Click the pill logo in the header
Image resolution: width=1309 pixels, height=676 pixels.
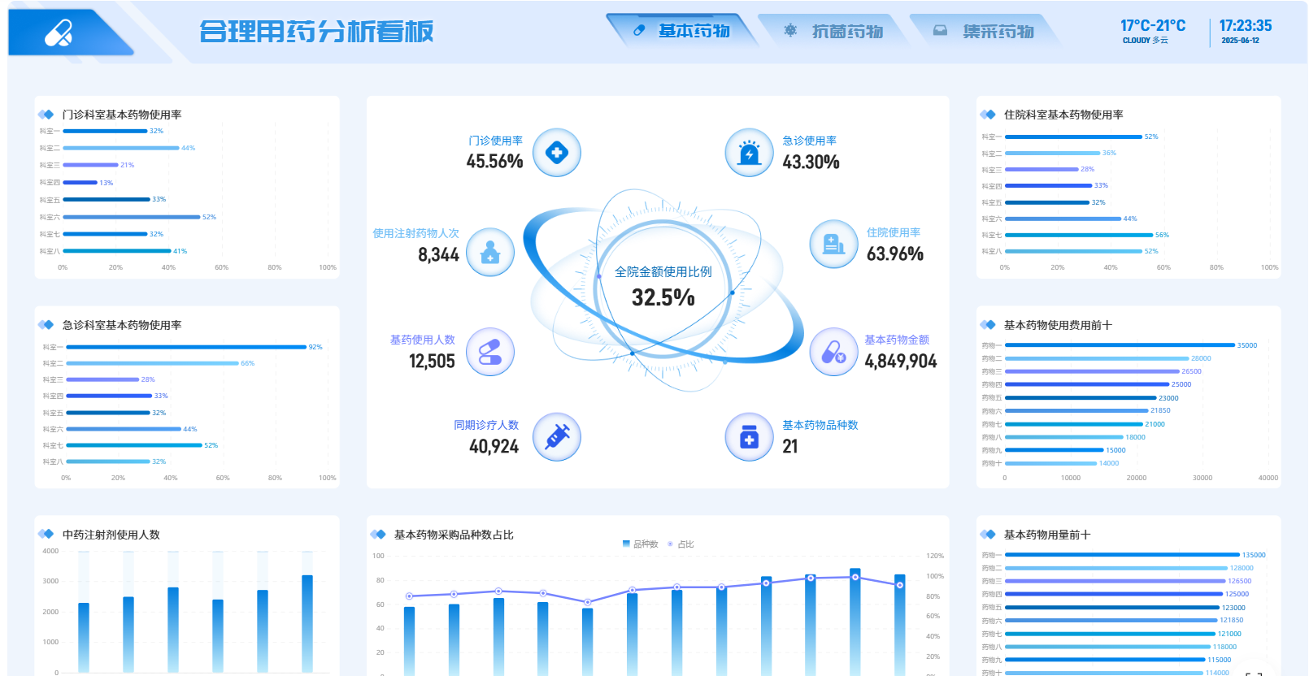[x=59, y=33]
